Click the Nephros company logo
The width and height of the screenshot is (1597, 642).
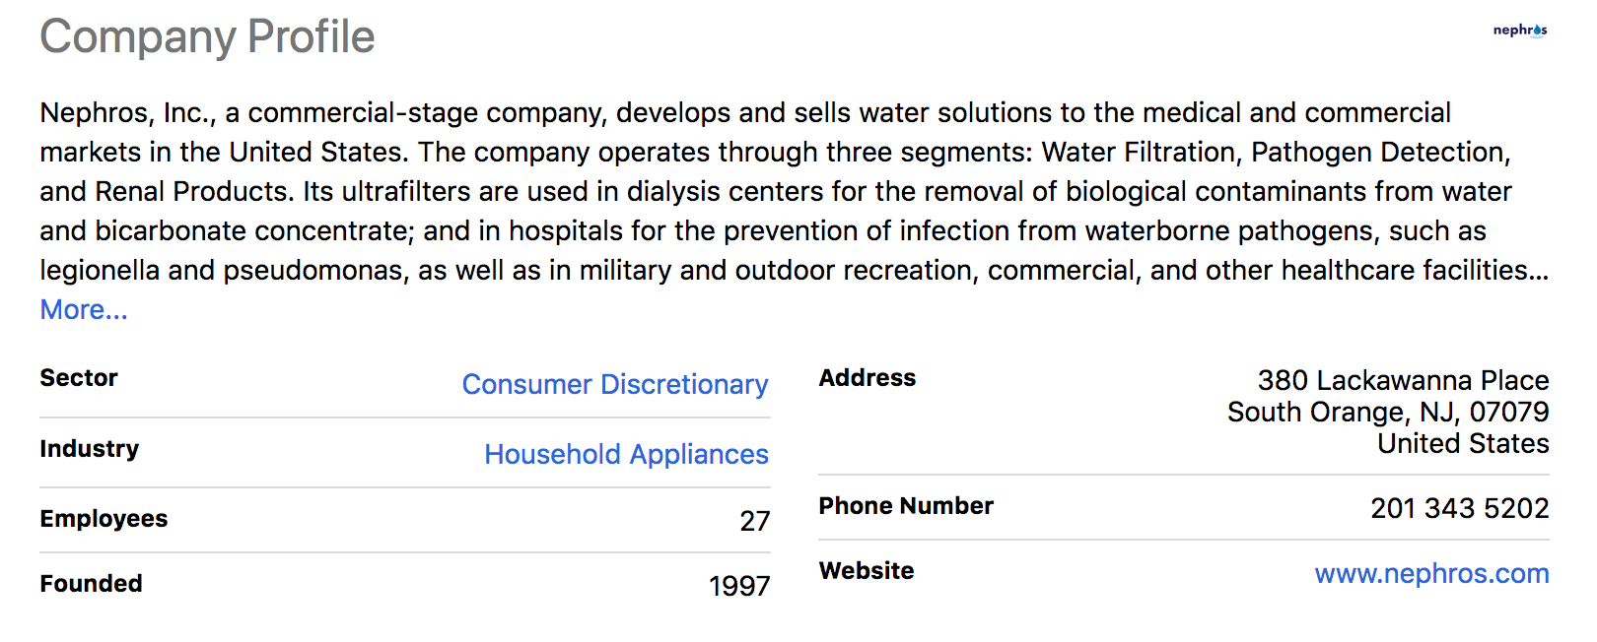coord(1519,31)
